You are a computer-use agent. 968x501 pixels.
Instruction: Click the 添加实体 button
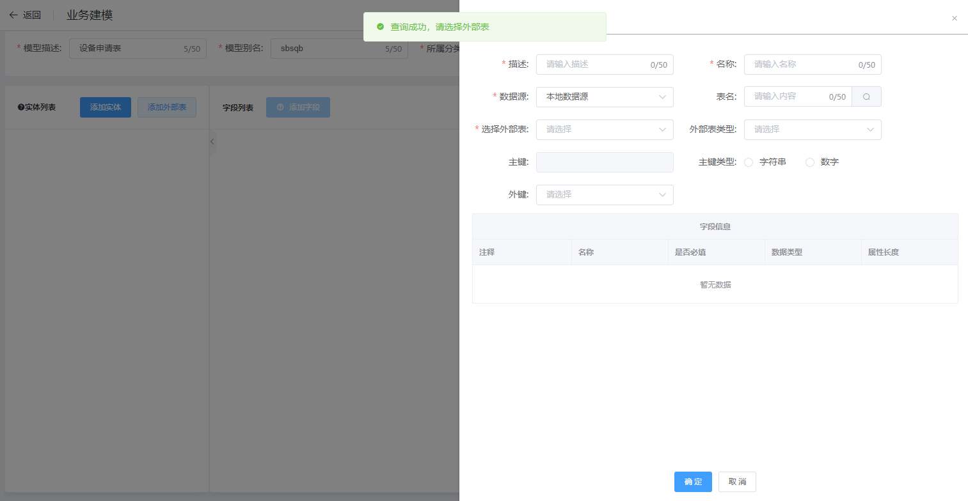coord(105,107)
